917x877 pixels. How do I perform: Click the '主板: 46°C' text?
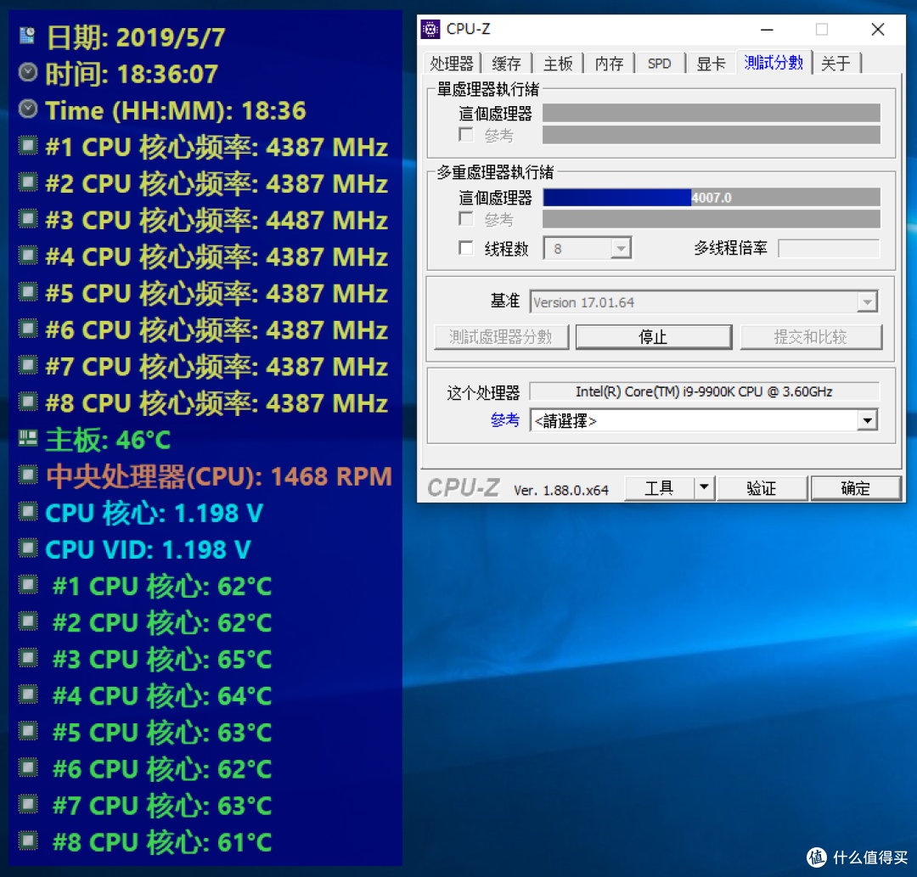coord(108,440)
